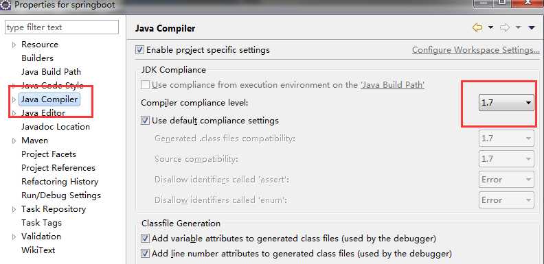Select Run/Debug Settings in the tree
The height and width of the screenshot is (264, 544).
[x=61, y=195]
